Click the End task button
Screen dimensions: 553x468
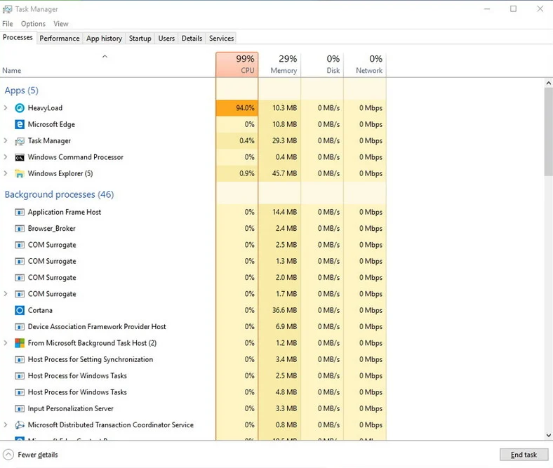tap(524, 455)
